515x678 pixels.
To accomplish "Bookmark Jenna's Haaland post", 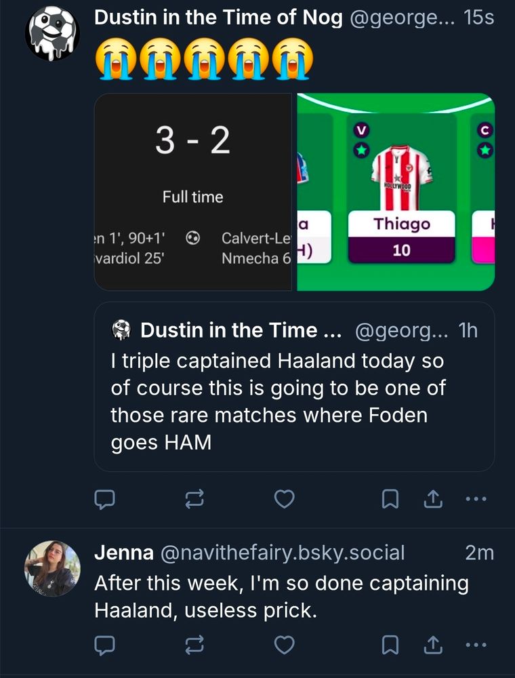I will coord(390,645).
